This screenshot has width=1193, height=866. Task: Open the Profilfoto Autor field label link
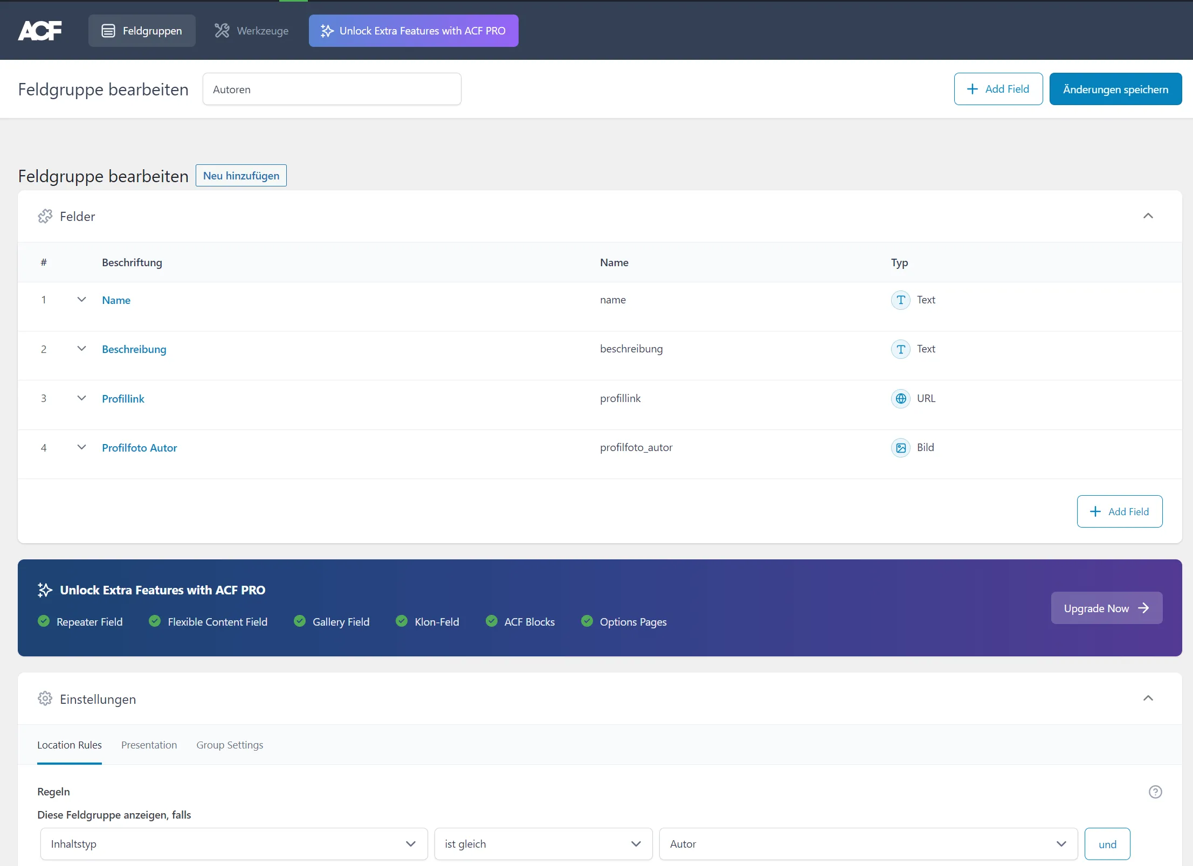point(140,448)
